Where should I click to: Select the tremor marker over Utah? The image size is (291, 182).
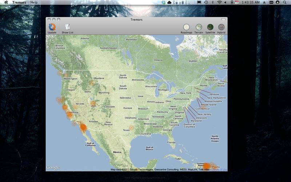(x=93, y=103)
